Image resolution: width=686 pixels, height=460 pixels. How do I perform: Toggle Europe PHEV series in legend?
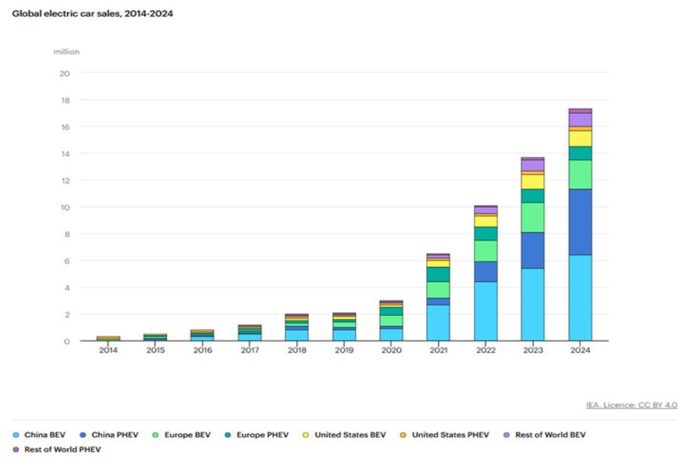[x=257, y=435]
